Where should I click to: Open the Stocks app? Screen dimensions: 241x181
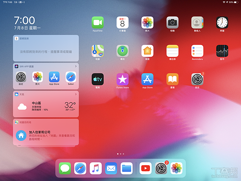[222, 51]
